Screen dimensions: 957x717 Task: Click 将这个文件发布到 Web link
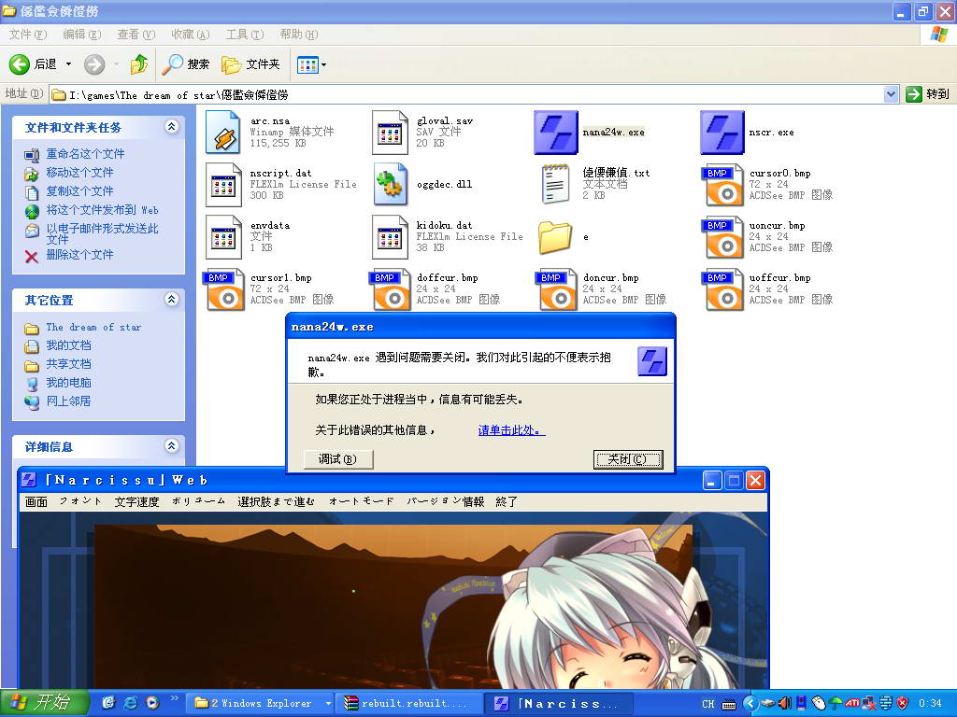102,210
